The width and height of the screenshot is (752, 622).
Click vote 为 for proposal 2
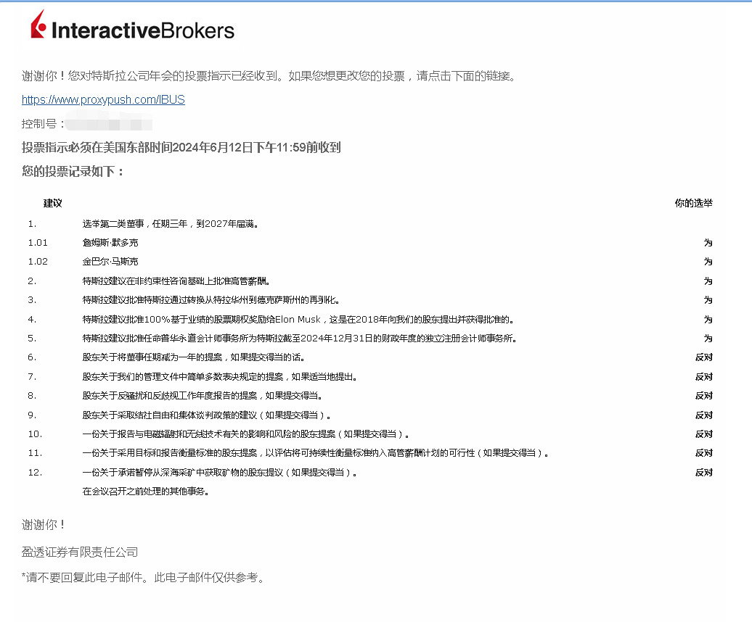708,281
